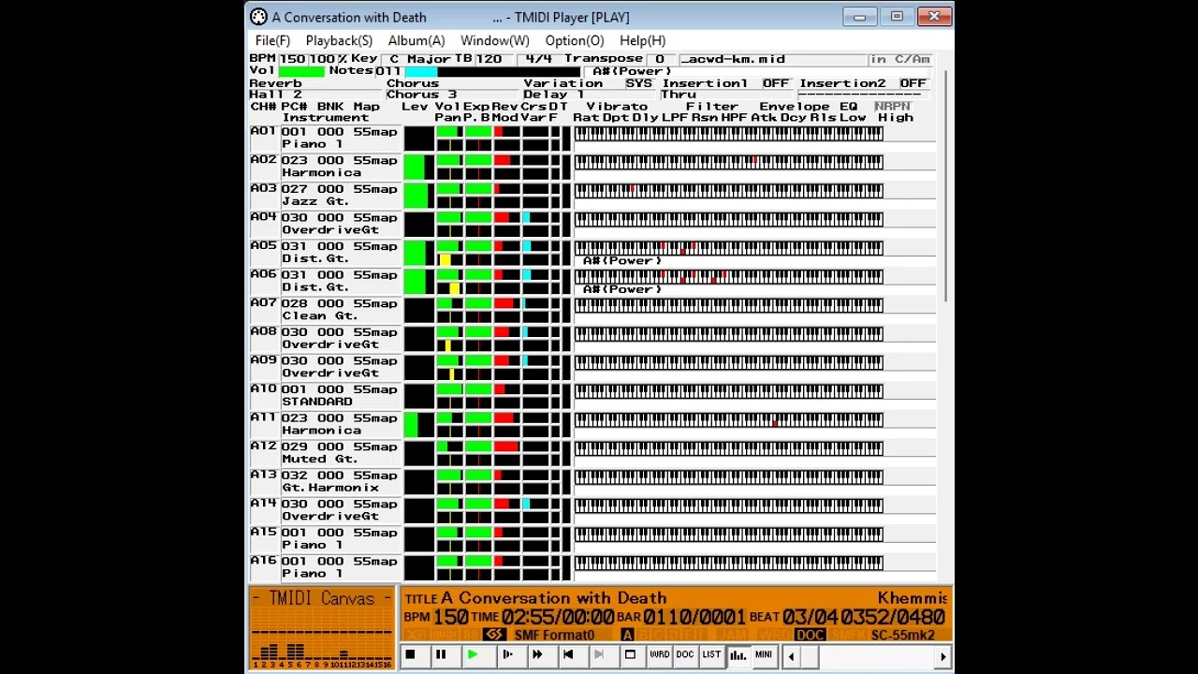Show the playlist with LIST button
This screenshot has height=674, width=1198.
pyautogui.click(x=711, y=655)
